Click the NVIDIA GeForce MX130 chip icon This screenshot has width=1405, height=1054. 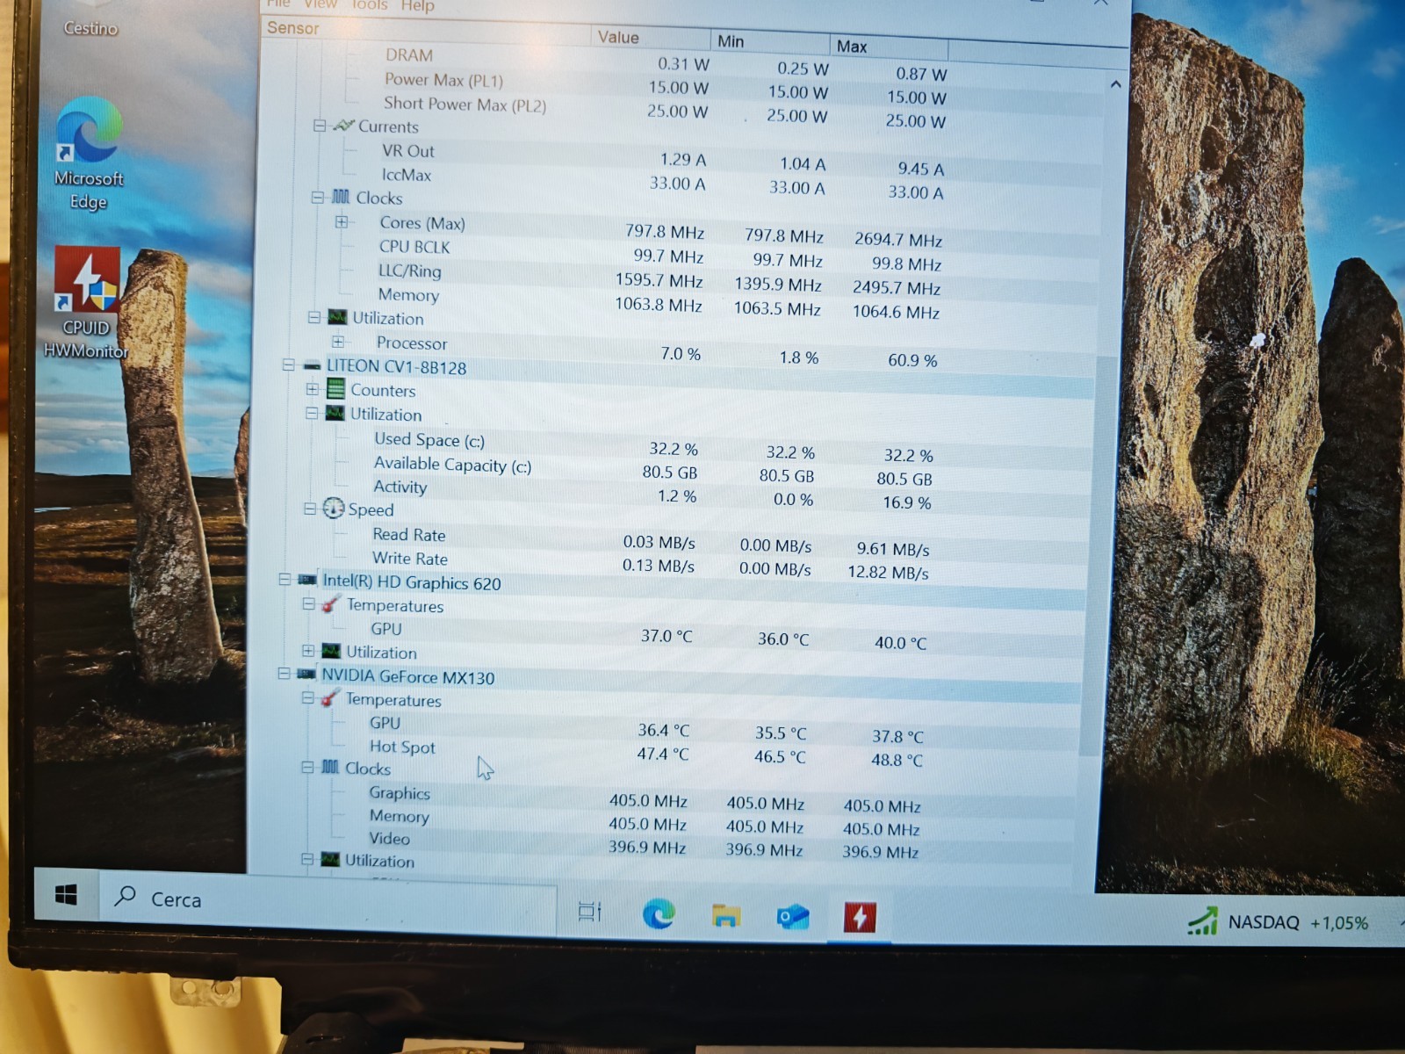306,674
